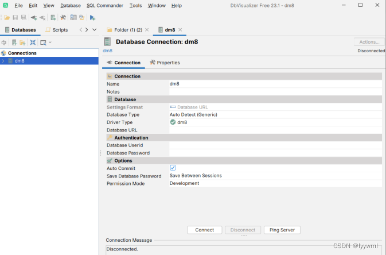The height and width of the screenshot is (255, 386).
Task: Click the Database URL input field
Action: [x=275, y=130]
